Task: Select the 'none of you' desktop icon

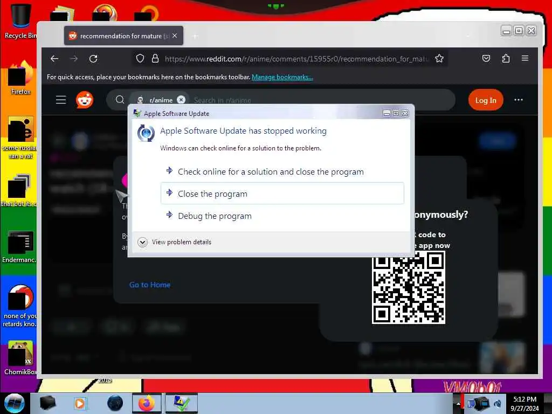Action: coord(20,306)
